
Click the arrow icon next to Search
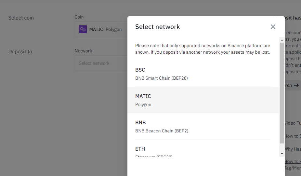(x=296, y=85)
